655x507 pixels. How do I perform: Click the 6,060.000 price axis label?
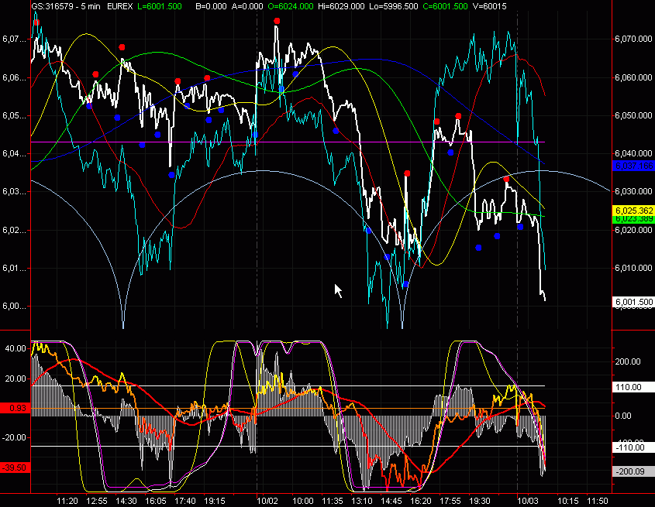pos(633,77)
